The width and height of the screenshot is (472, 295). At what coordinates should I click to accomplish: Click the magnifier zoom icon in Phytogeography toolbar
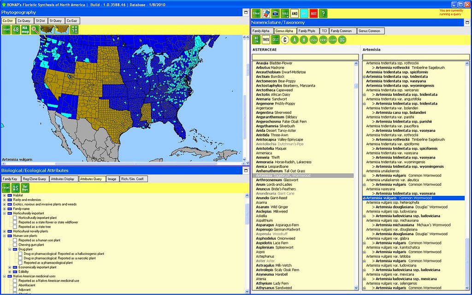35,29
